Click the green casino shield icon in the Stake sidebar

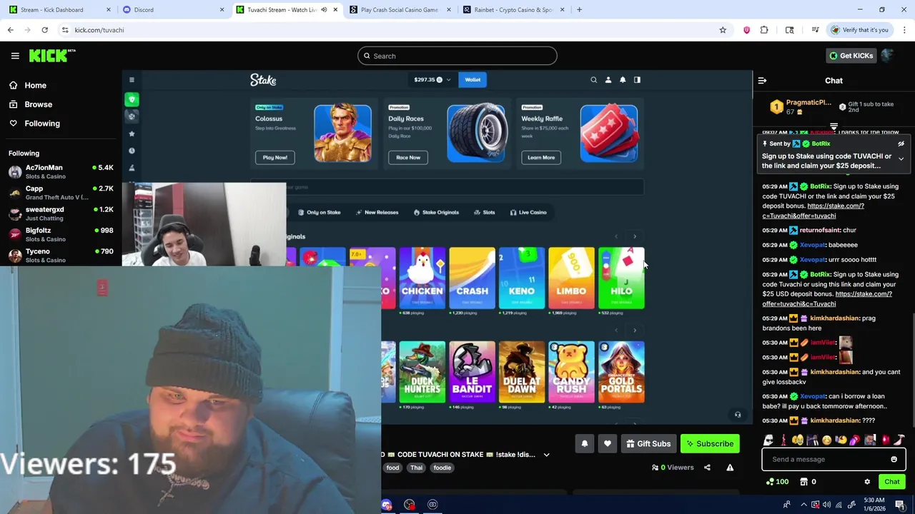[132, 99]
